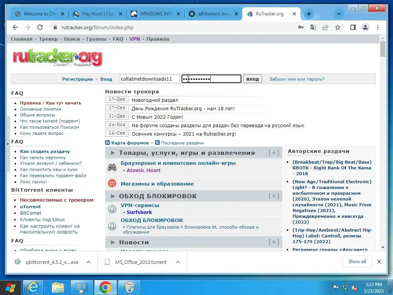The image size is (393, 295).
Task: Bookmark this page with the star
Action: [x=338, y=27]
